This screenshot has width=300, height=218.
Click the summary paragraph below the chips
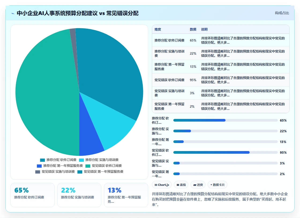coord(220,199)
